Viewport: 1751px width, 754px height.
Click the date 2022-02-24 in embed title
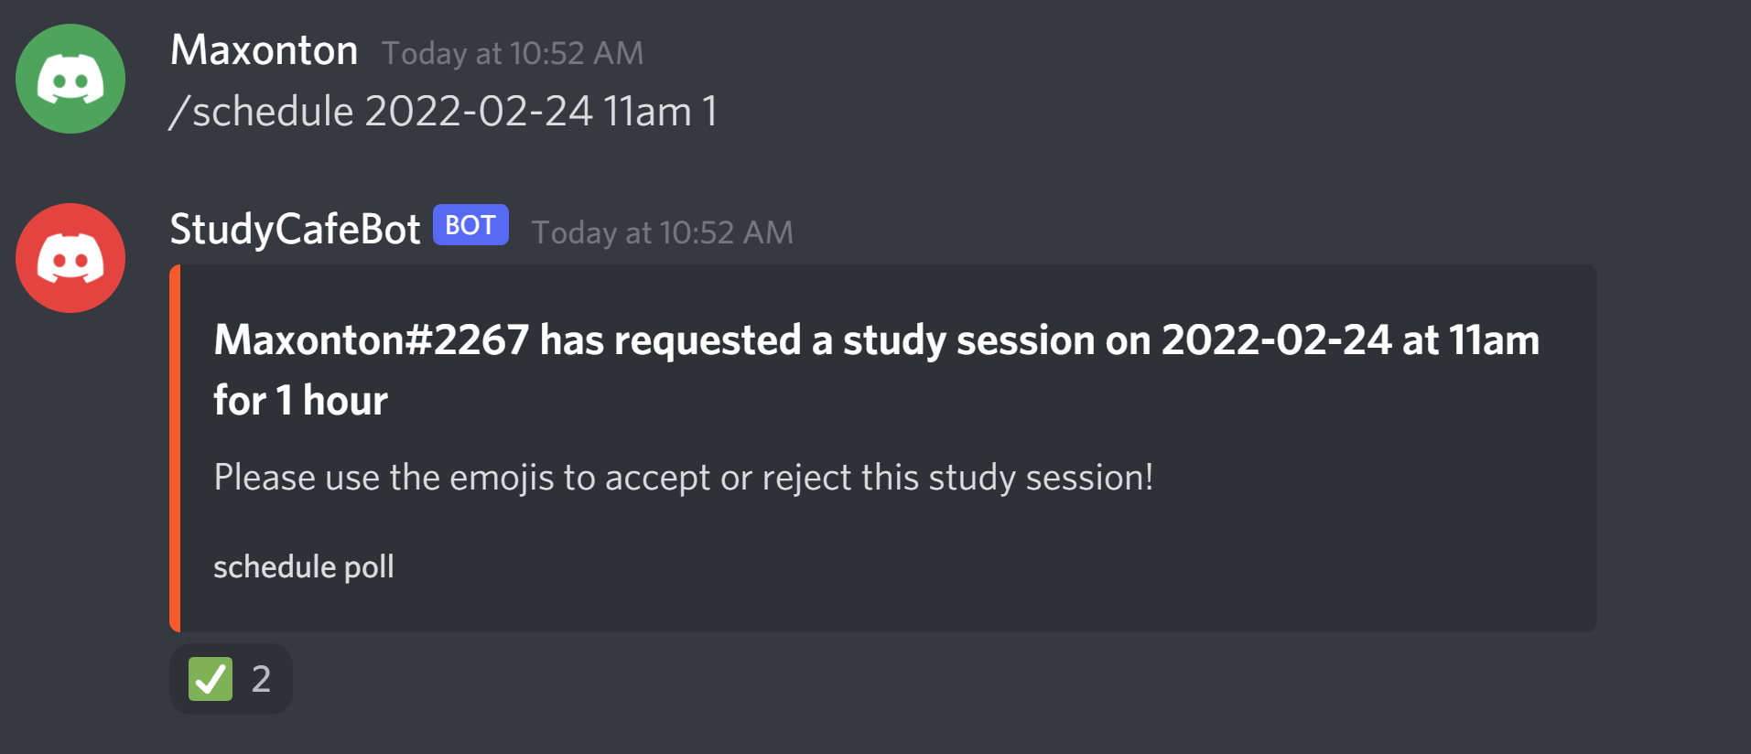1276,340
